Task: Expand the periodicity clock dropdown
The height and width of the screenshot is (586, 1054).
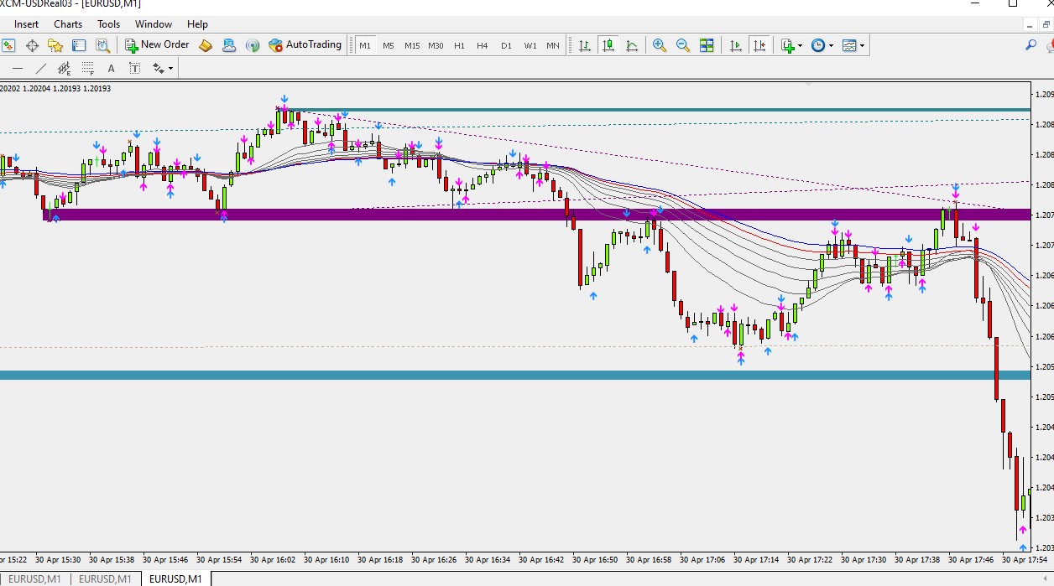Action: (x=831, y=45)
